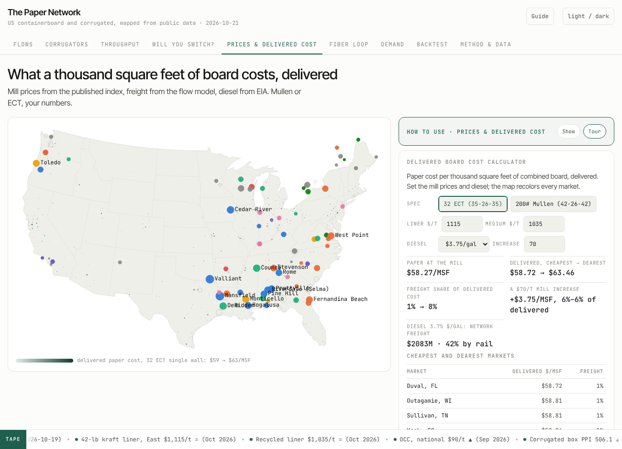Click the Duval, FL market row
Screen dimensions: 622x449
click(506, 386)
